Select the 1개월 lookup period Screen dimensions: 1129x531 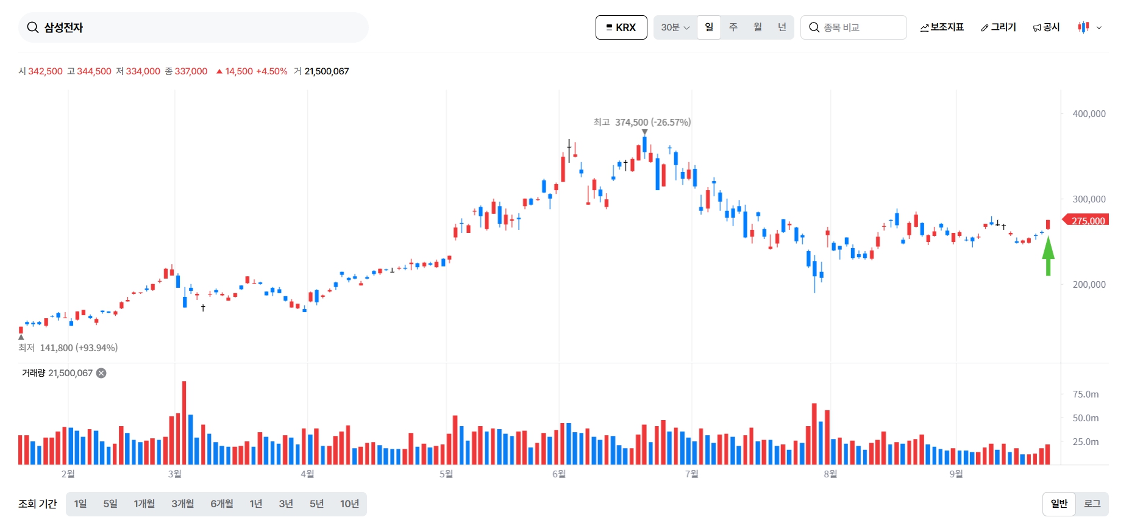(x=144, y=504)
